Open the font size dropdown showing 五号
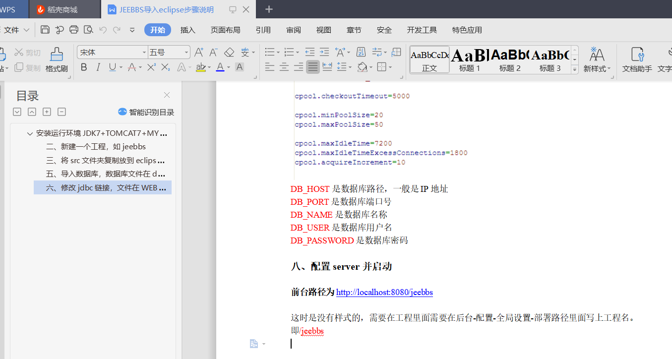 (169, 52)
